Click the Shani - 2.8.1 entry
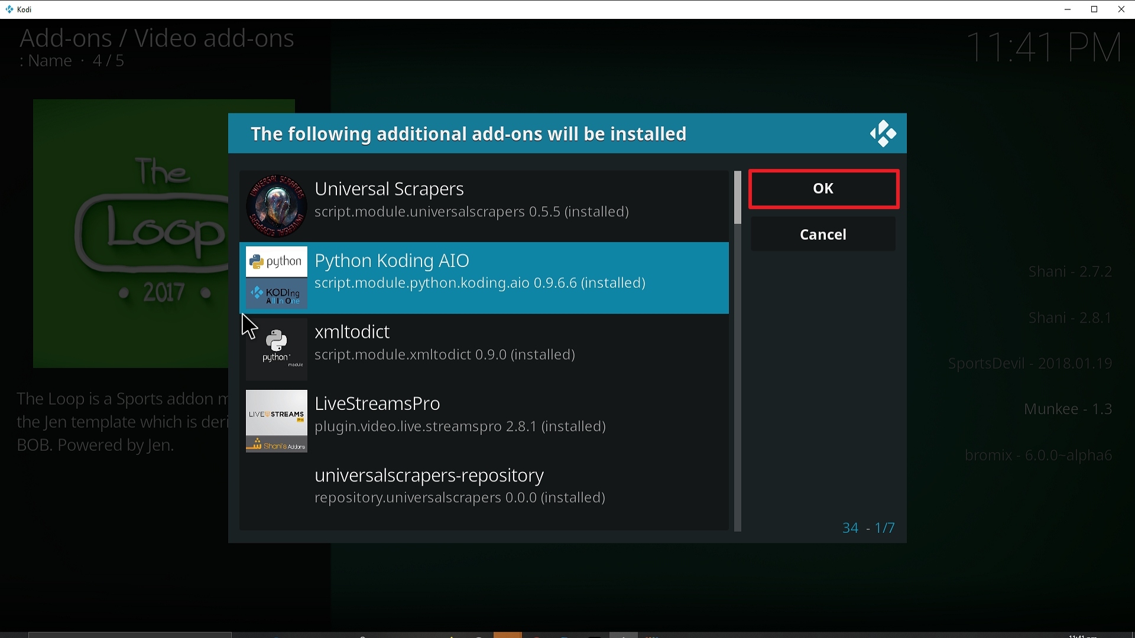Image resolution: width=1135 pixels, height=638 pixels. tap(1070, 318)
